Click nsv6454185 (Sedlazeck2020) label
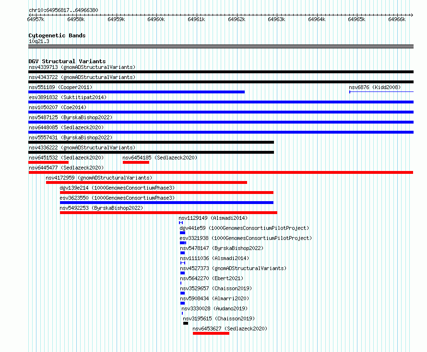This screenshot has width=427, height=352. point(160,158)
